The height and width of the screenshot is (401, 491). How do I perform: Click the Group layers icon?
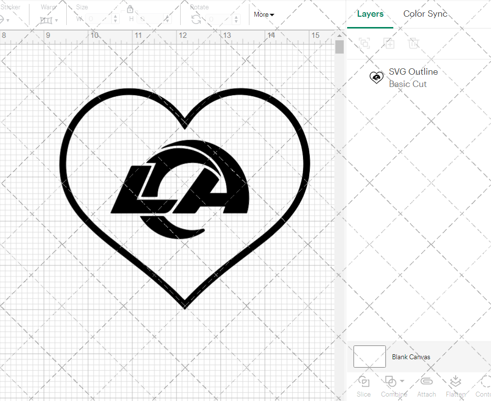364,43
